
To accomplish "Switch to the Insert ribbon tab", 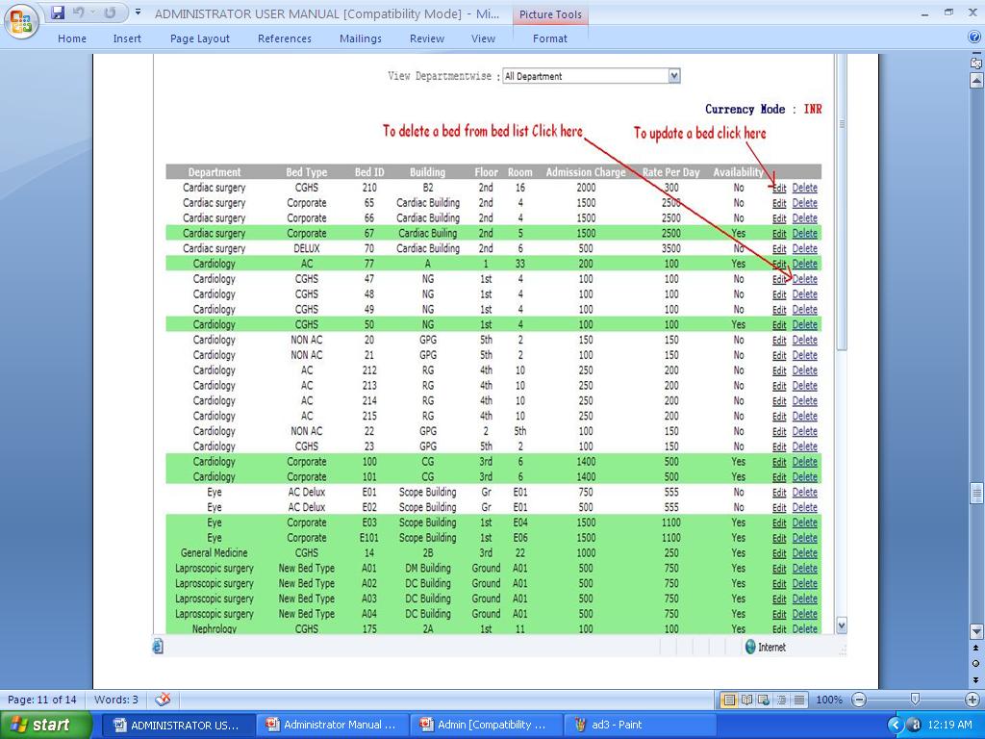I will coord(127,38).
